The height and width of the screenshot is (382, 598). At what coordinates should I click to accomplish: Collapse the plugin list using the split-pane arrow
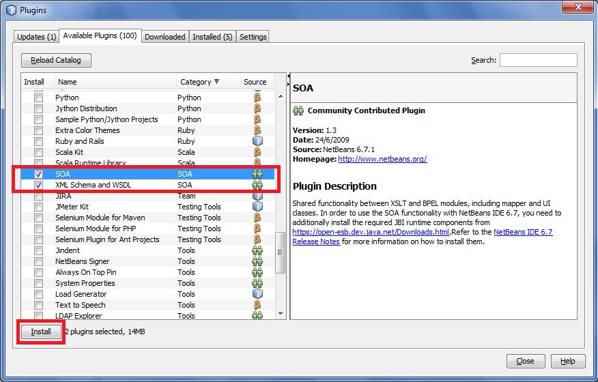[289, 76]
